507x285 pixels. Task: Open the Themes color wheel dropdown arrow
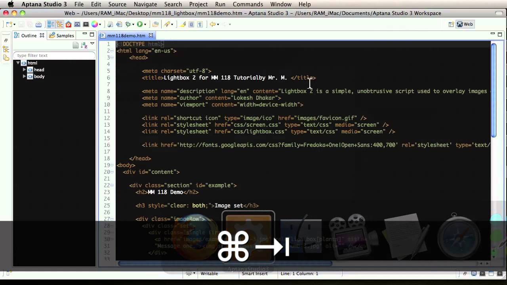click(100, 25)
